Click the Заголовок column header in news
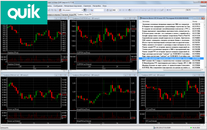 pyautogui.click(x=146, y=21)
